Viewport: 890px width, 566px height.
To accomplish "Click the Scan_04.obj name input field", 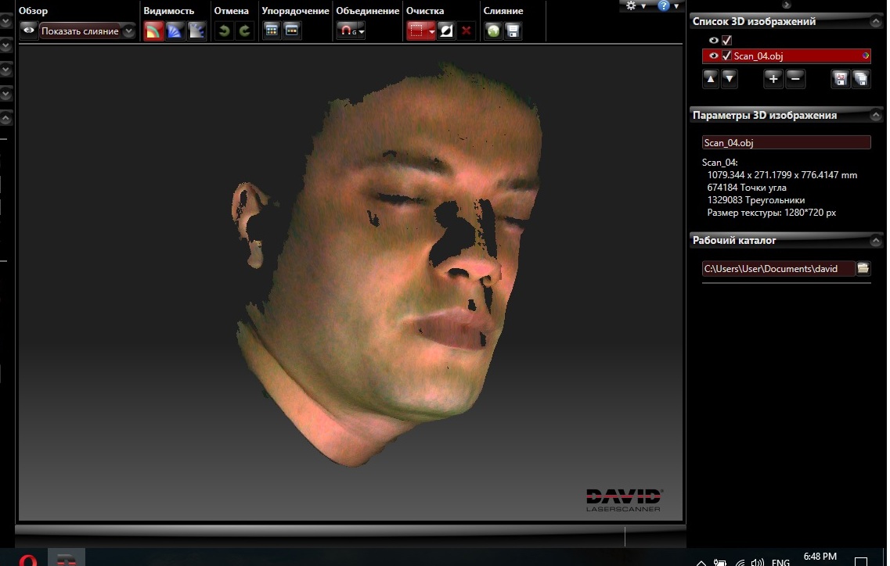I will tap(786, 142).
